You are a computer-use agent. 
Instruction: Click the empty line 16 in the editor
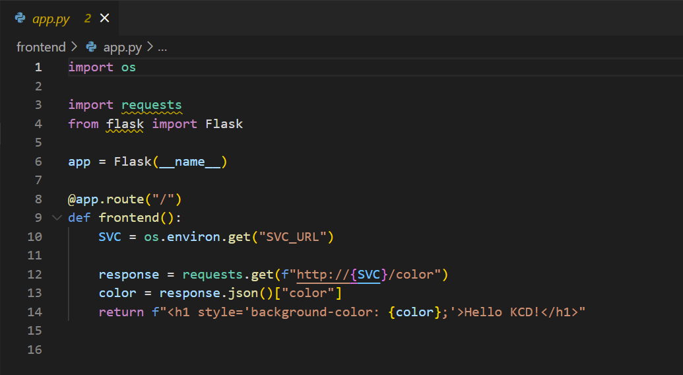pyautogui.click(x=264, y=350)
